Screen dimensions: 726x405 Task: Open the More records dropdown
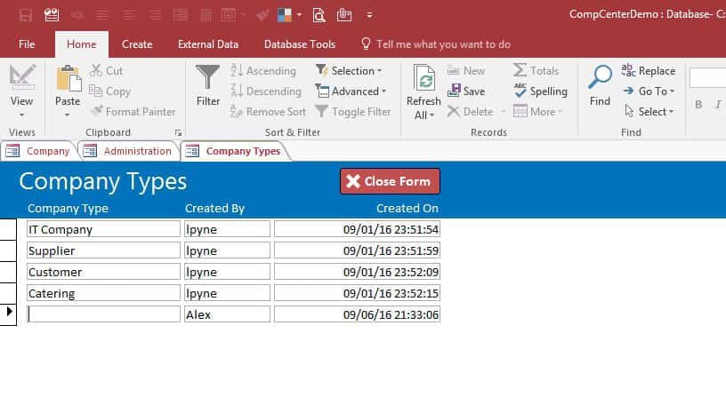click(537, 112)
